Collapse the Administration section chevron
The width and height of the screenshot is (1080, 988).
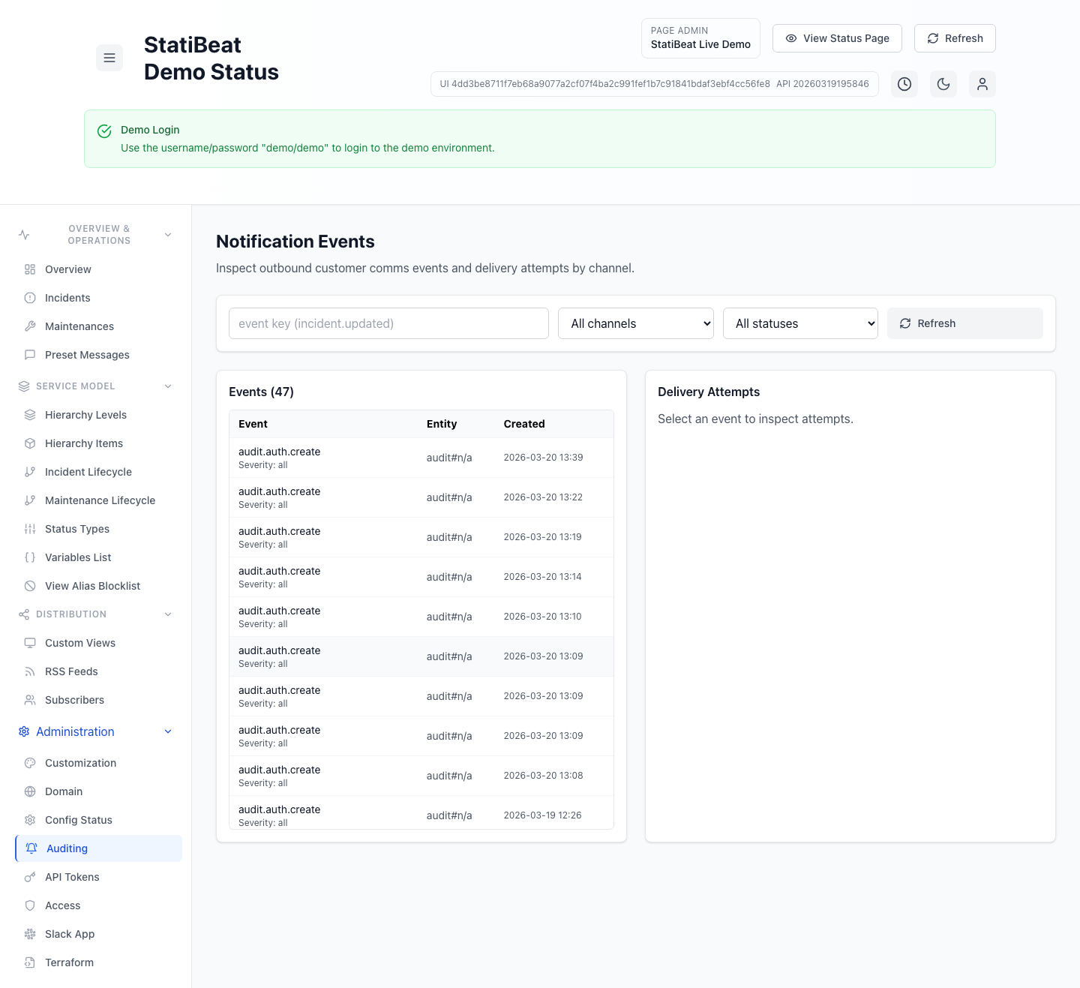point(167,731)
